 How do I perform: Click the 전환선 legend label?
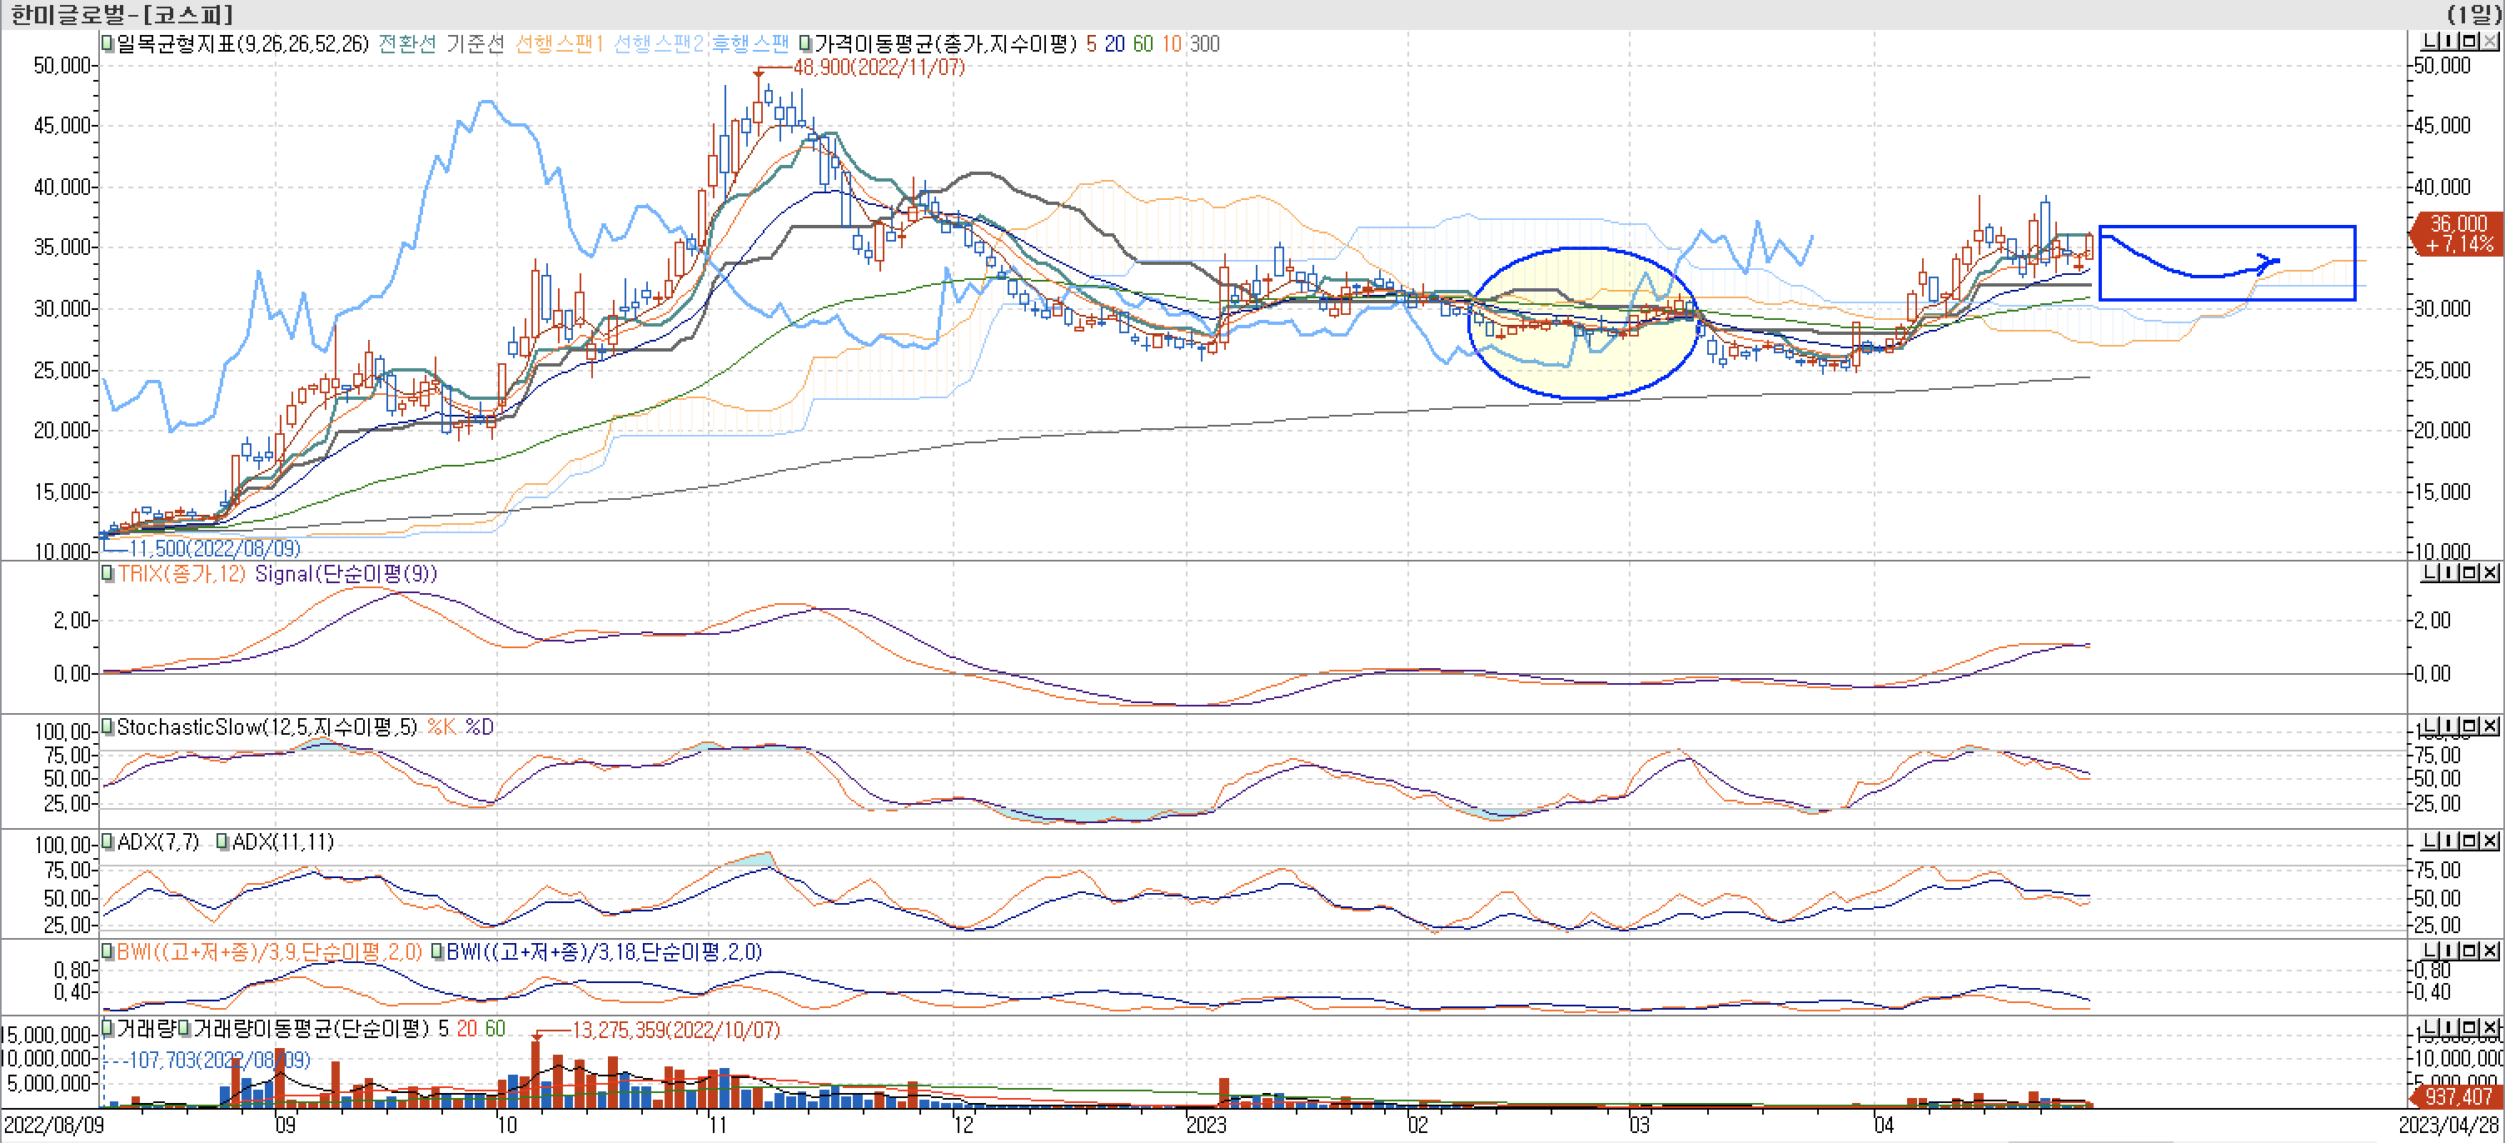tap(407, 44)
